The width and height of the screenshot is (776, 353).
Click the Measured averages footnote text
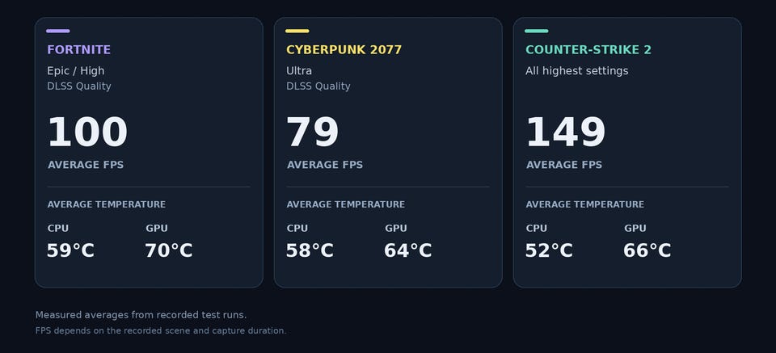141,315
